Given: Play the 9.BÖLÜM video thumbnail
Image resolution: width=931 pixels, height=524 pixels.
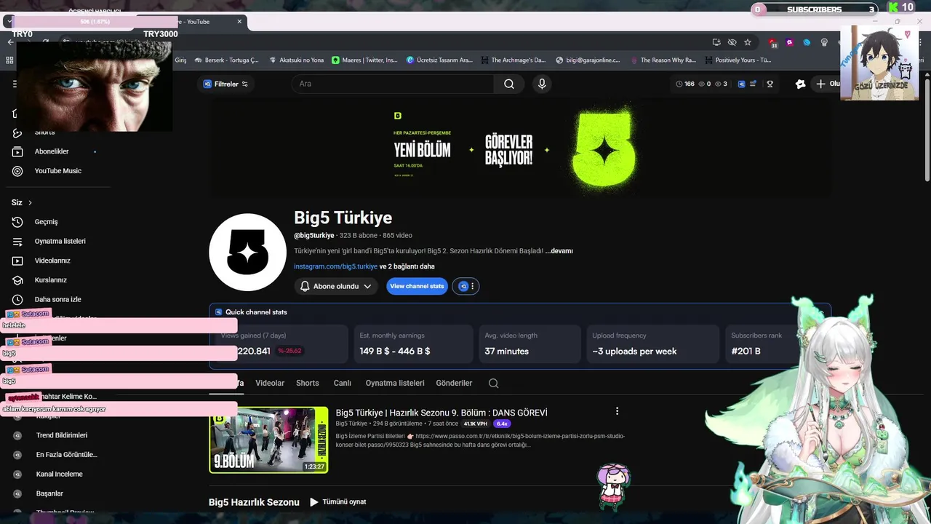Looking at the screenshot, I should (x=268, y=440).
